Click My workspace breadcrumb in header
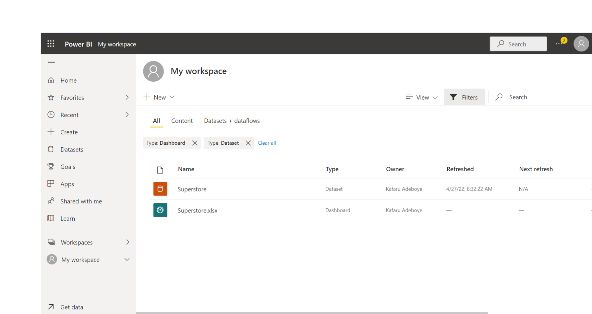The image size is (592, 314). click(x=117, y=44)
